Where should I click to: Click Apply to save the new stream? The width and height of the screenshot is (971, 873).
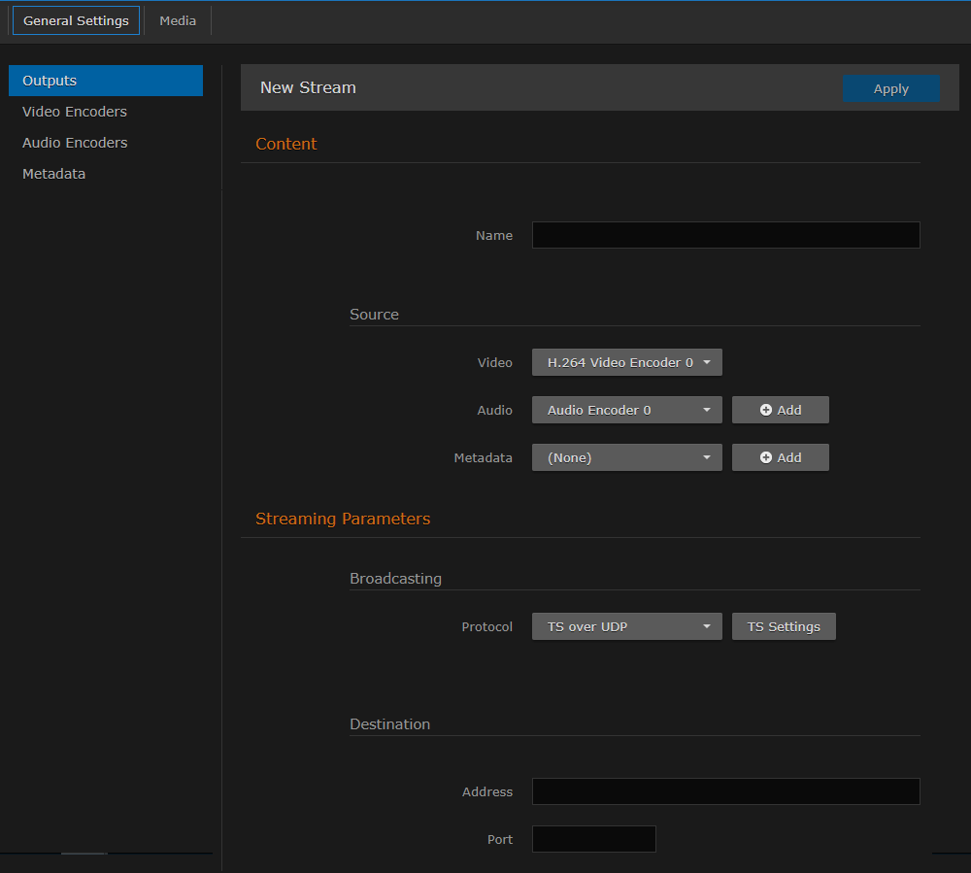pos(890,88)
